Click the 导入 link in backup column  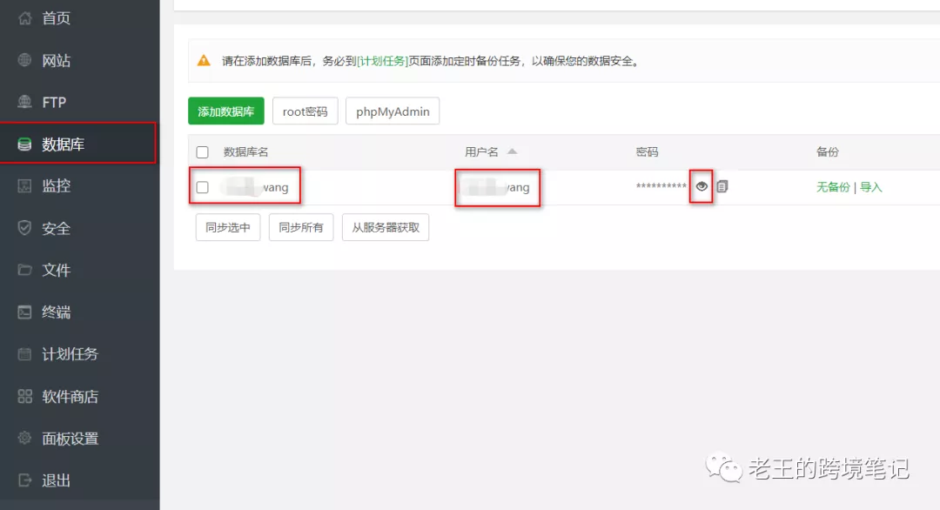pos(871,187)
